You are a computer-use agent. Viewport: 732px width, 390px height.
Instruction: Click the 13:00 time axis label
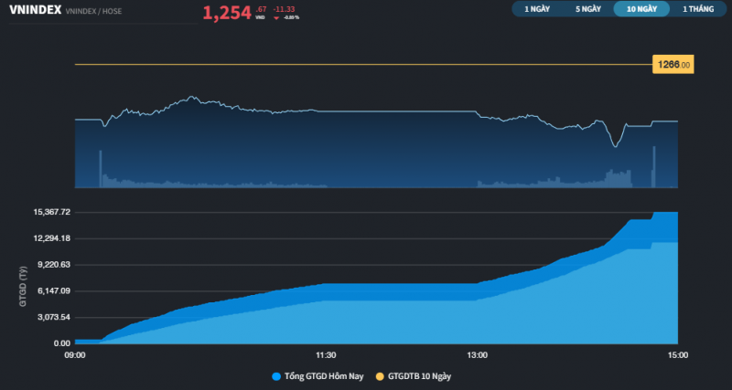point(477,355)
